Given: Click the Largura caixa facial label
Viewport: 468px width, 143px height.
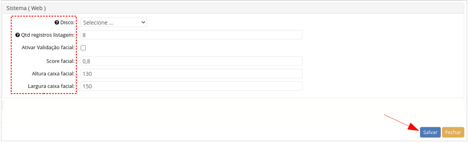Looking at the screenshot, I should click(x=51, y=87).
